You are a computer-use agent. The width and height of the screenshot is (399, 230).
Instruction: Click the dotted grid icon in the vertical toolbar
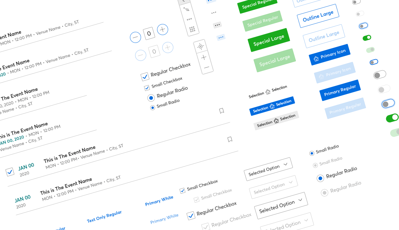192,29
